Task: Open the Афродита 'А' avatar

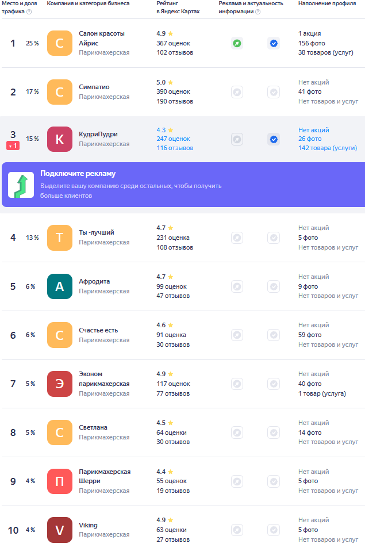Action: [60, 286]
